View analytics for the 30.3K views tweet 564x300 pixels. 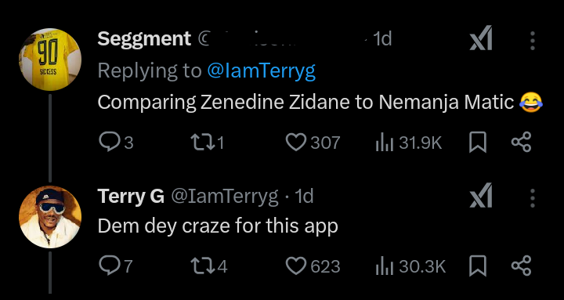click(x=410, y=266)
